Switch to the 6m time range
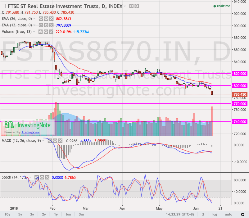This screenshot has height=218, width=249. click(x=69, y=214)
